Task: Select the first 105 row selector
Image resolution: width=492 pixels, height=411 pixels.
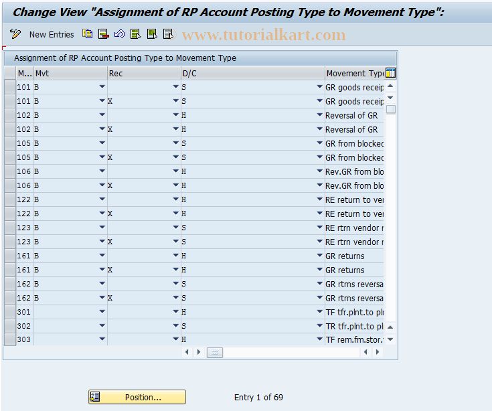Action: [10, 143]
